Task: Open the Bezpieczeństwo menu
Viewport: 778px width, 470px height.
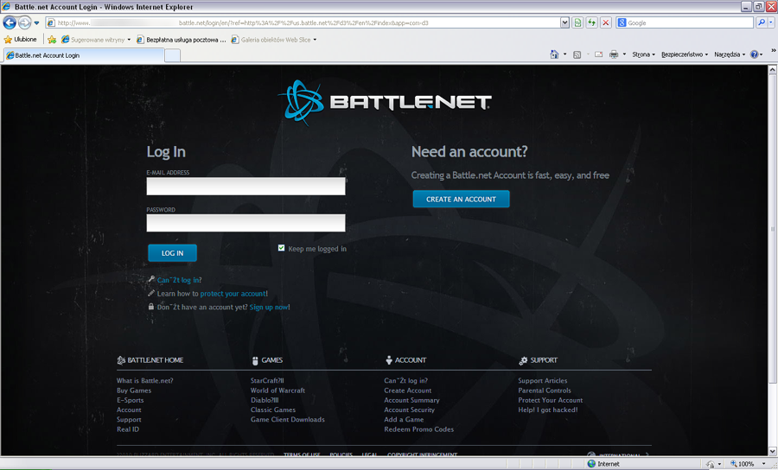Action: [685, 54]
